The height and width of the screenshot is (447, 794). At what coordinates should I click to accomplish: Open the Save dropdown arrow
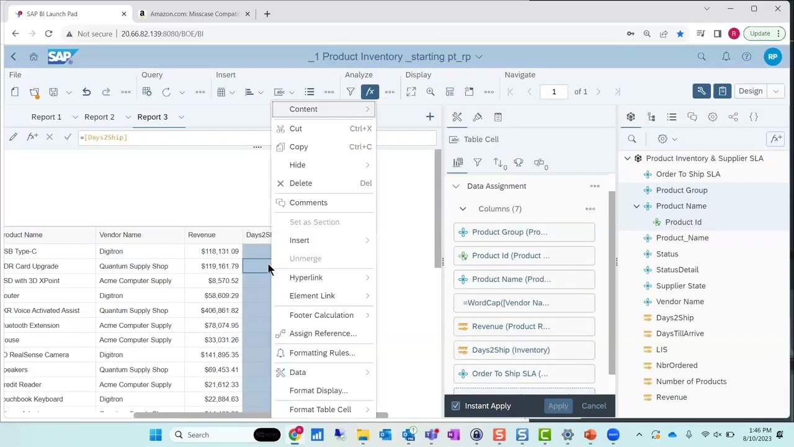(x=69, y=92)
